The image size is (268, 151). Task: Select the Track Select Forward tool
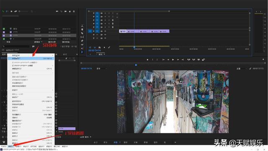click(82, 48)
